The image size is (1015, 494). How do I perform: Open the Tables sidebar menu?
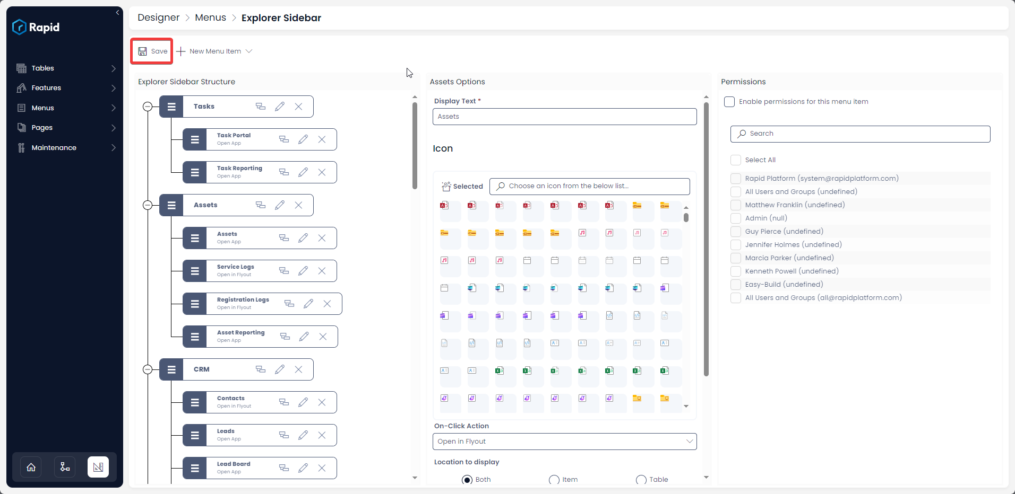66,68
